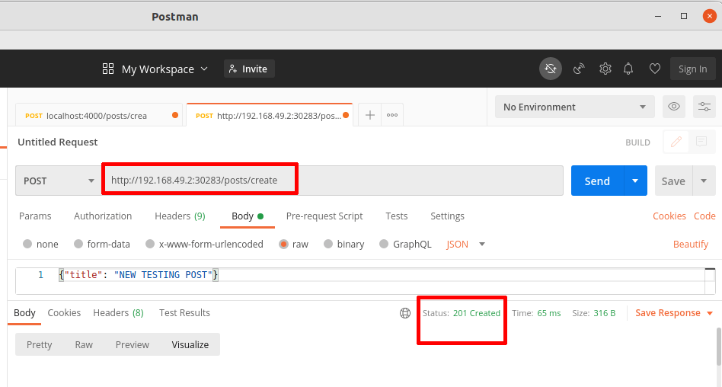
Task: Click the 201 Created status text
Action: point(477,313)
